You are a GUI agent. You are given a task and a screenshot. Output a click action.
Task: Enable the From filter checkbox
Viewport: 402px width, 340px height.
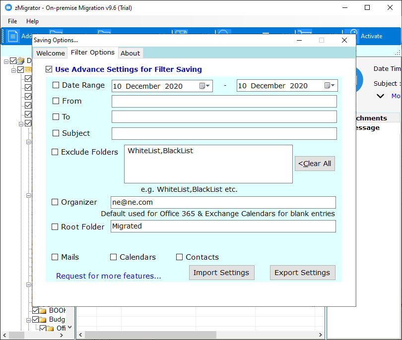[56, 101]
